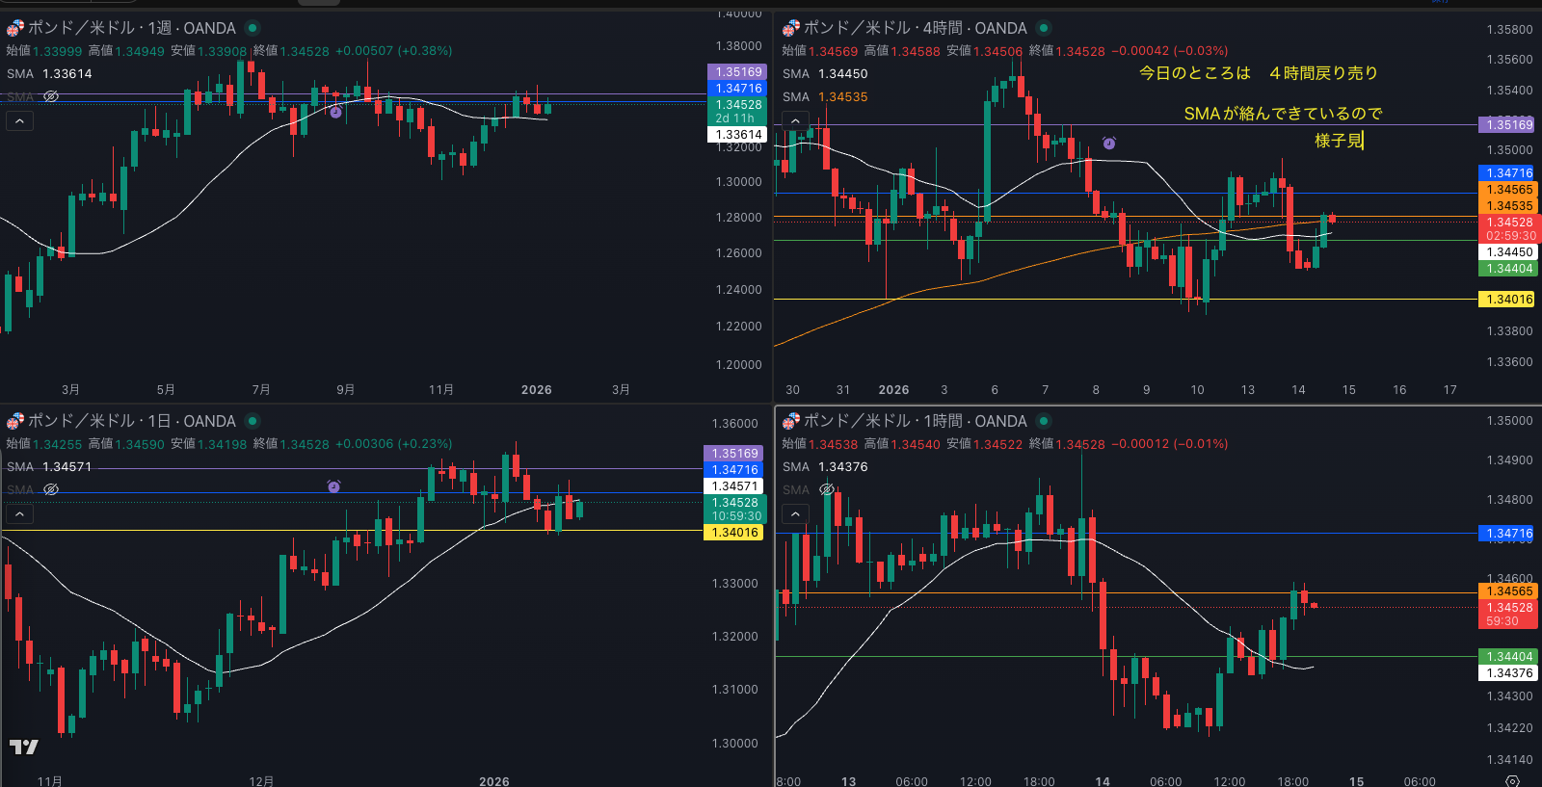Open time axis settings on 1-hour chart
Image resolution: width=1542 pixels, height=787 pixels.
coord(1512,780)
